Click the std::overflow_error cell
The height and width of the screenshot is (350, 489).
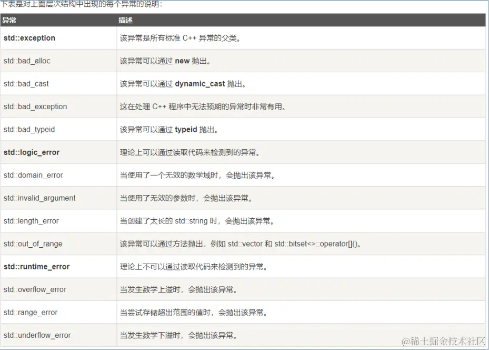point(35,289)
